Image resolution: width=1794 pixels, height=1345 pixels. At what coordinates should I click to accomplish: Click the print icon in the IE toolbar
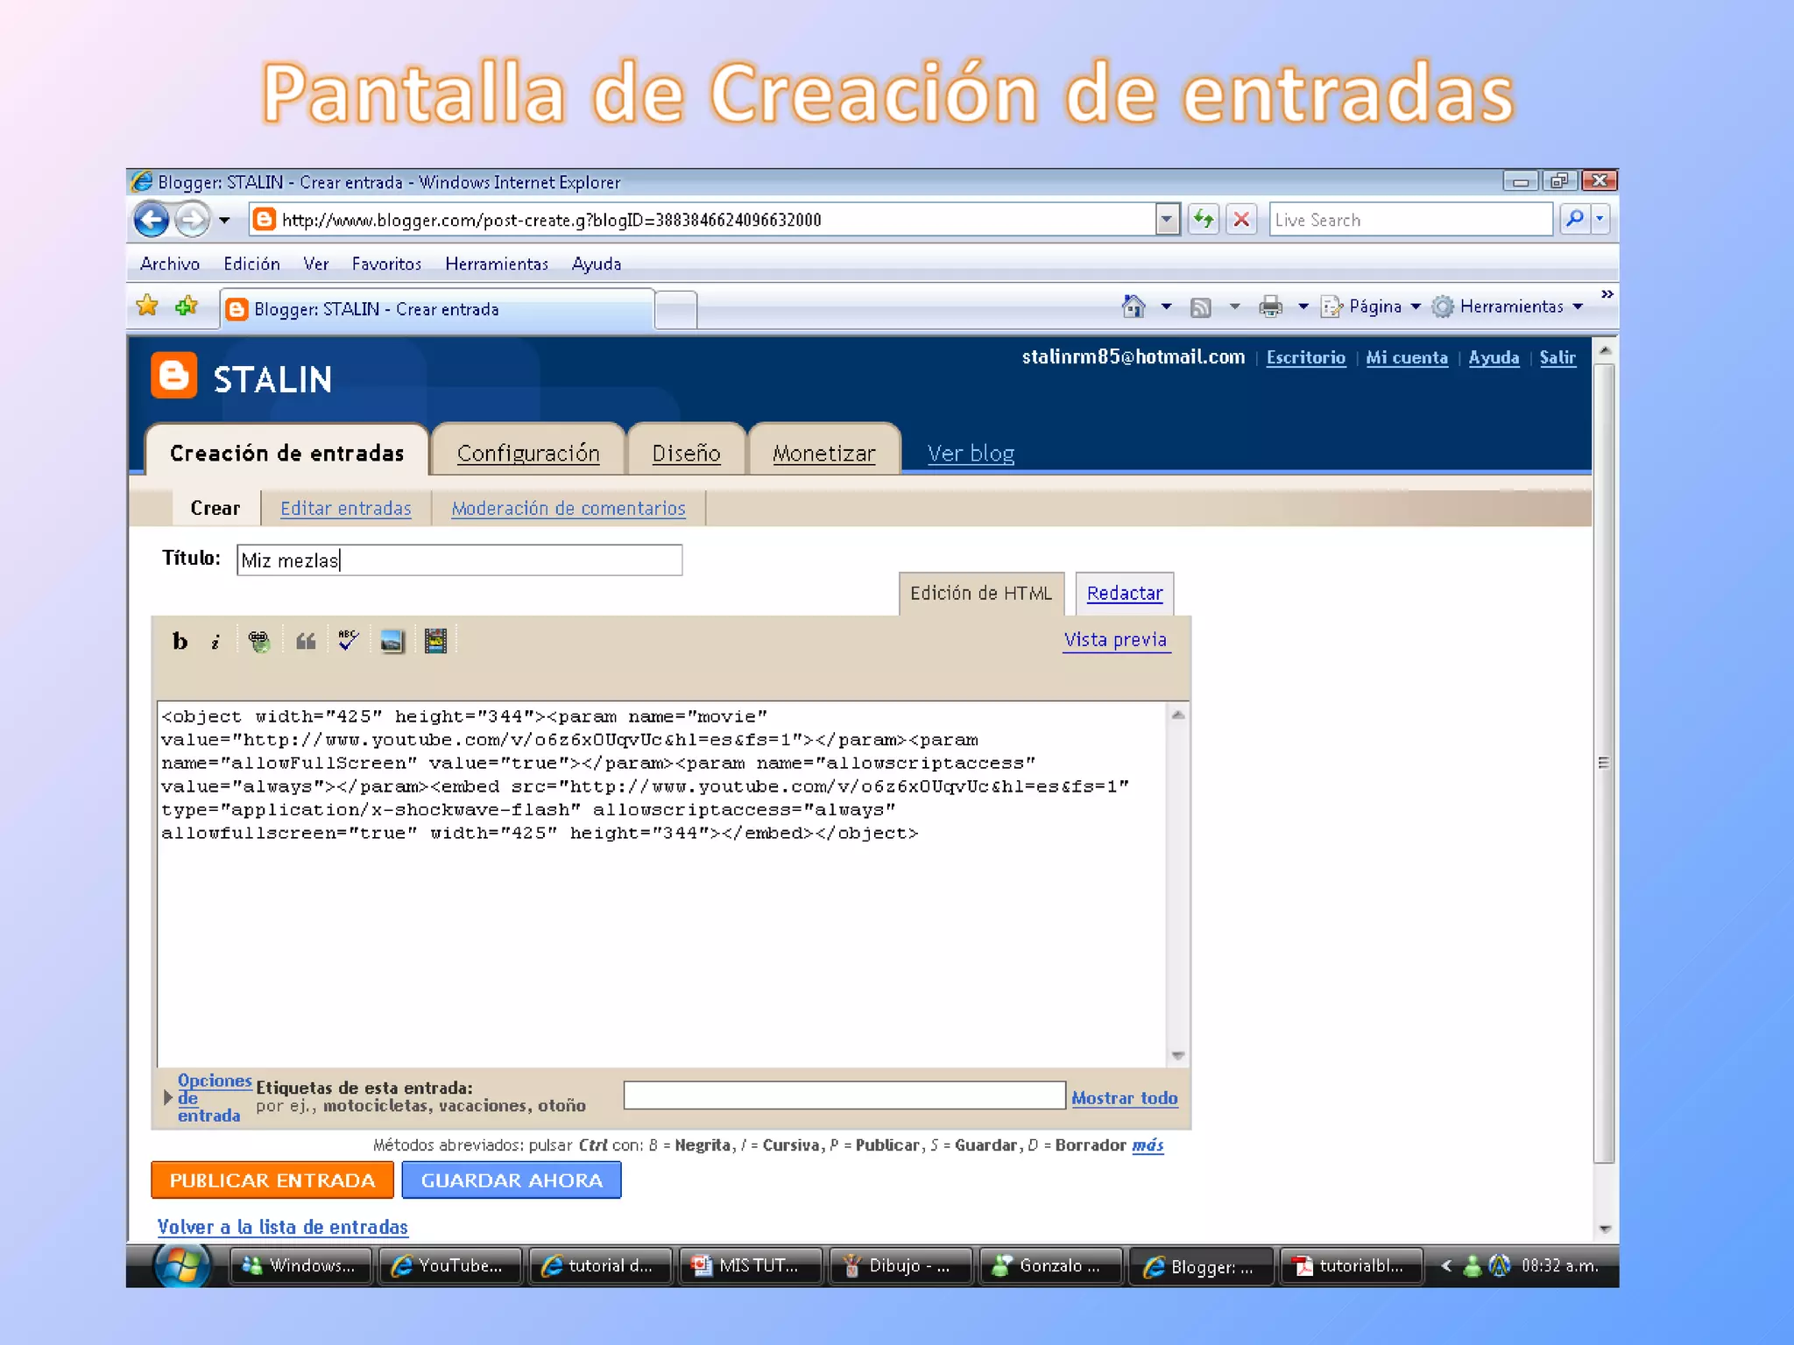pos(1270,306)
